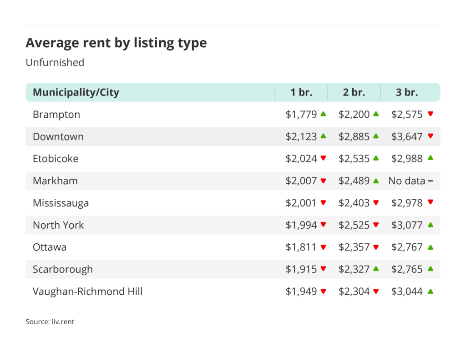Click the Vaughan-Richmond Hill row label
This screenshot has height=337, width=466.
point(87,291)
